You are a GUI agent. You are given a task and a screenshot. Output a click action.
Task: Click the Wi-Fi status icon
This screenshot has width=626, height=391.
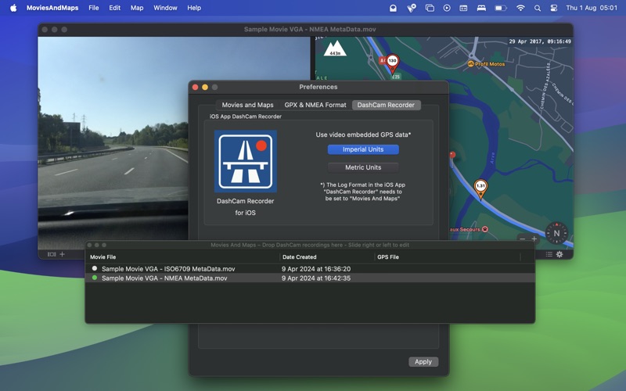click(520, 8)
